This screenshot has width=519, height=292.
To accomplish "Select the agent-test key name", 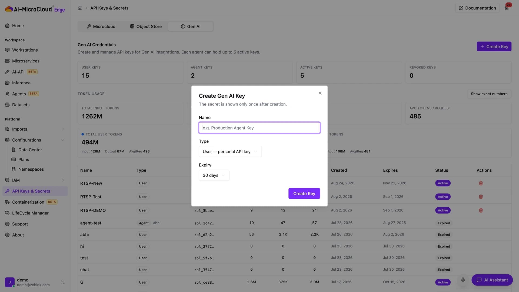I will pyautogui.click(x=91, y=223).
